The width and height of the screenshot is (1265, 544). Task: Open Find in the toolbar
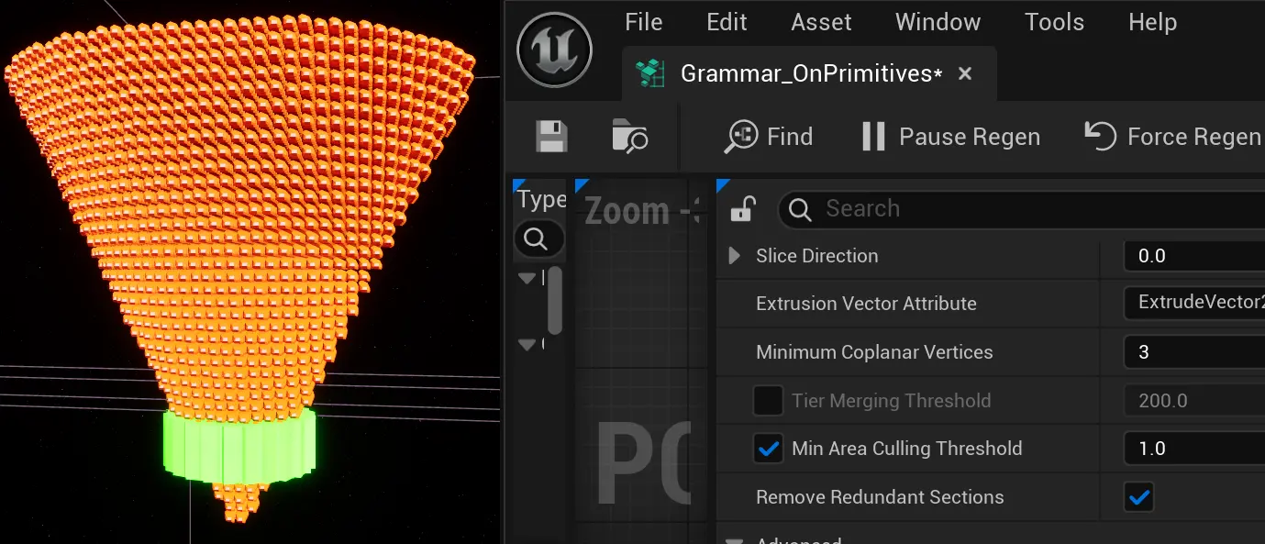tap(769, 137)
